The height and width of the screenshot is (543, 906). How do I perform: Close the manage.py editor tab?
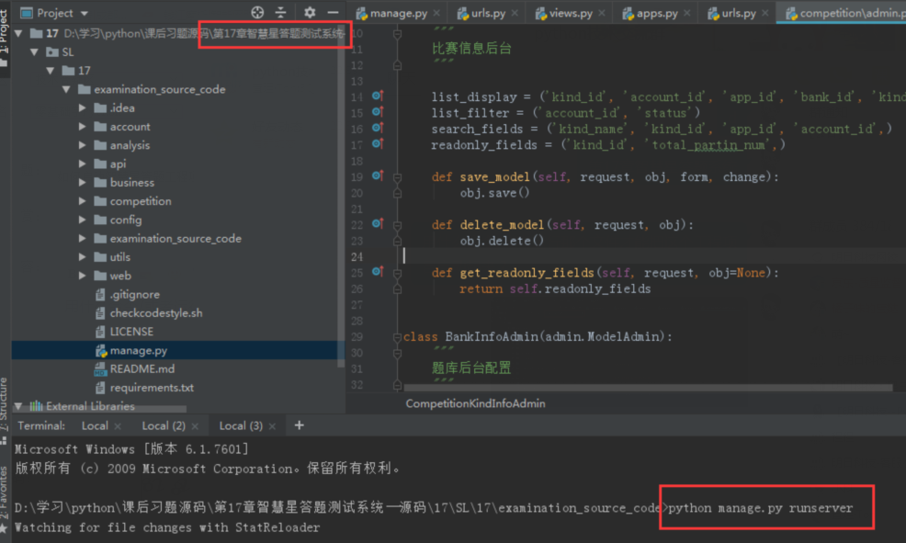(x=436, y=13)
